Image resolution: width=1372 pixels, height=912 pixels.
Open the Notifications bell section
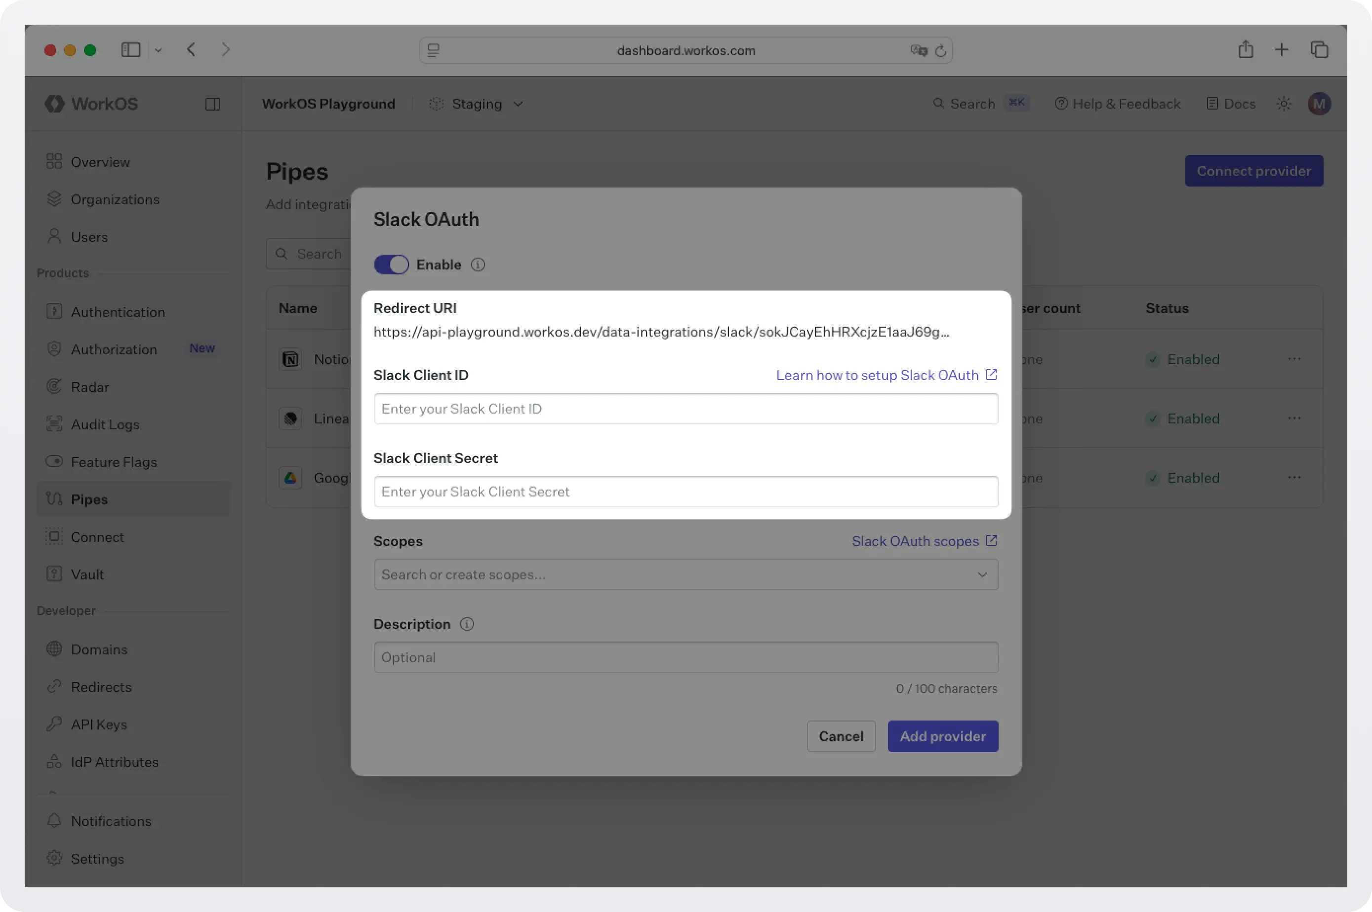coord(110,821)
